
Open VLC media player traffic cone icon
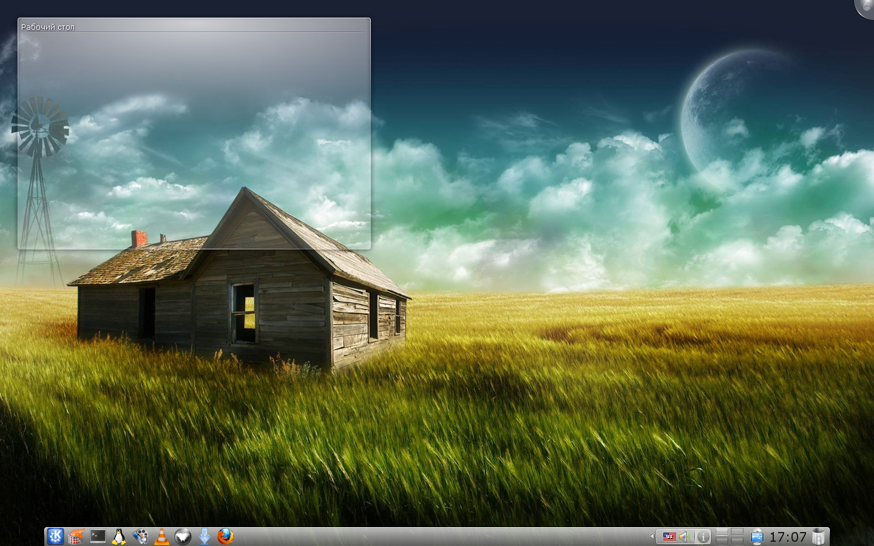coord(161,536)
